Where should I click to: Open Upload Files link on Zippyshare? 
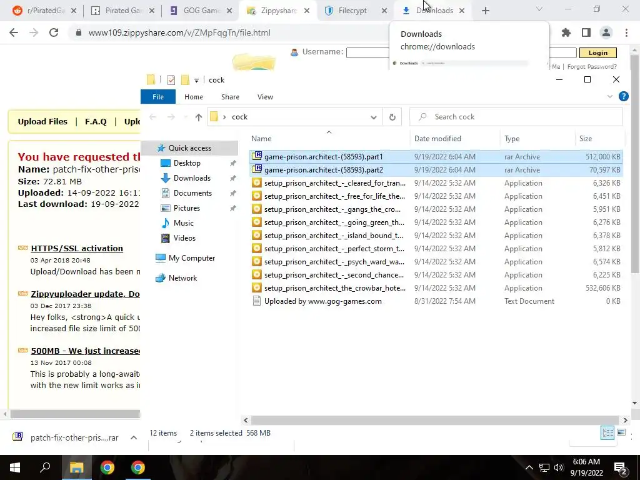(42, 122)
